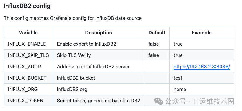Select 'Secret token, generated by InfluxDB2' text
The image size is (242, 111).
99,101
